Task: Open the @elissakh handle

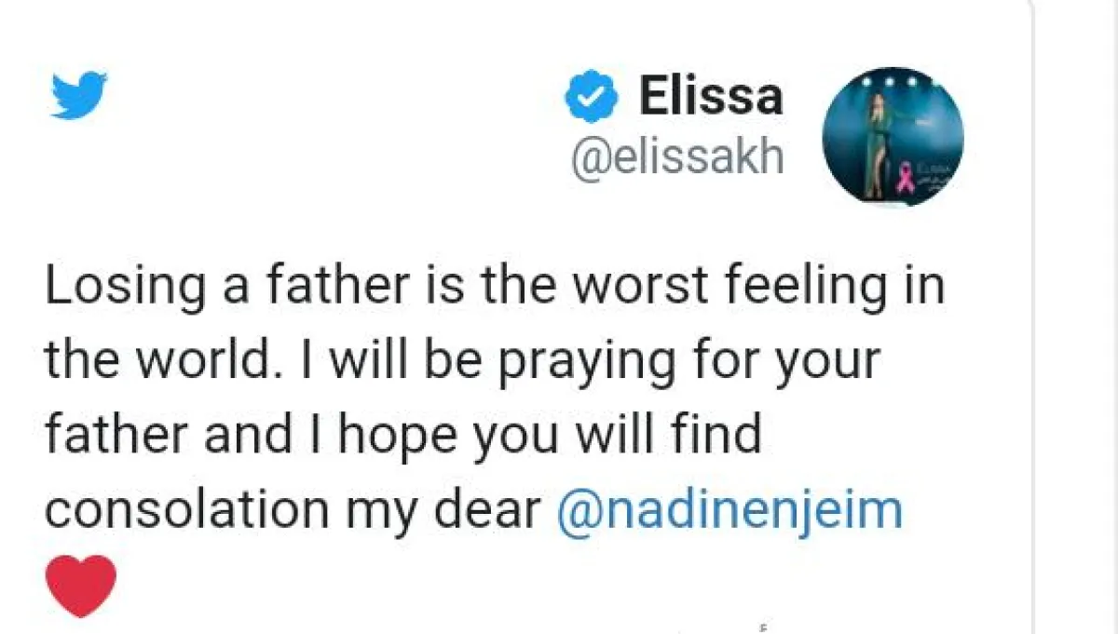Action: pyautogui.click(x=677, y=158)
